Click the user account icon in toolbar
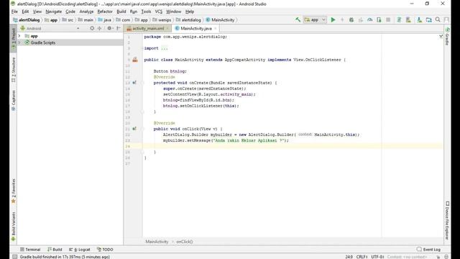460x259 pixels. (x=446, y=19)
